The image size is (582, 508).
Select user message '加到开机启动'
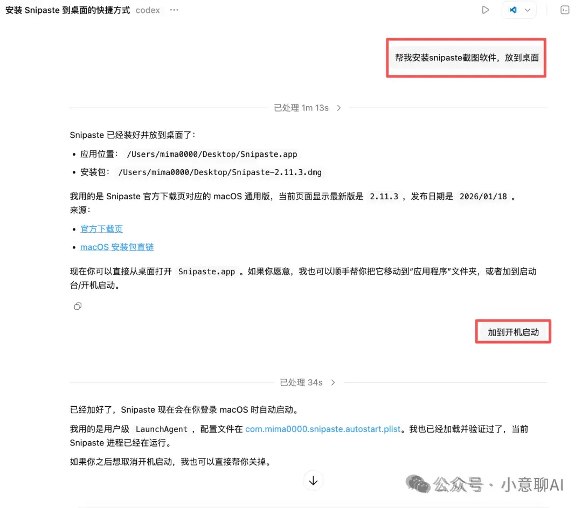point(514,332)
